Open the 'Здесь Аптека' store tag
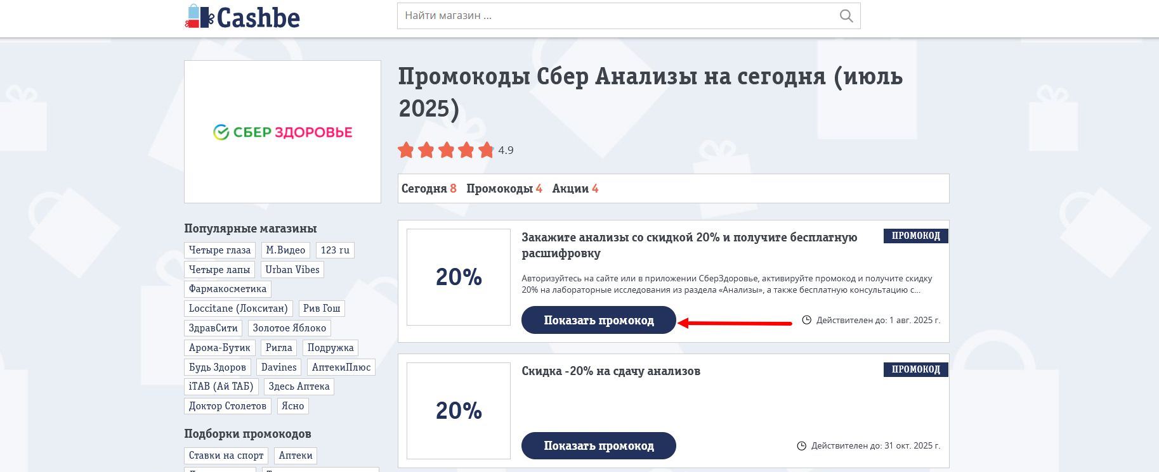 (x=299, y=386)
